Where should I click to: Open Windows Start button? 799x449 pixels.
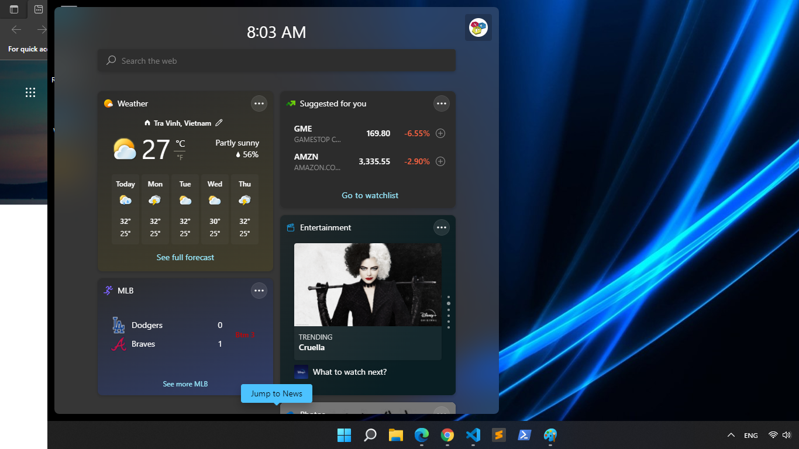(x=345, y=435)
